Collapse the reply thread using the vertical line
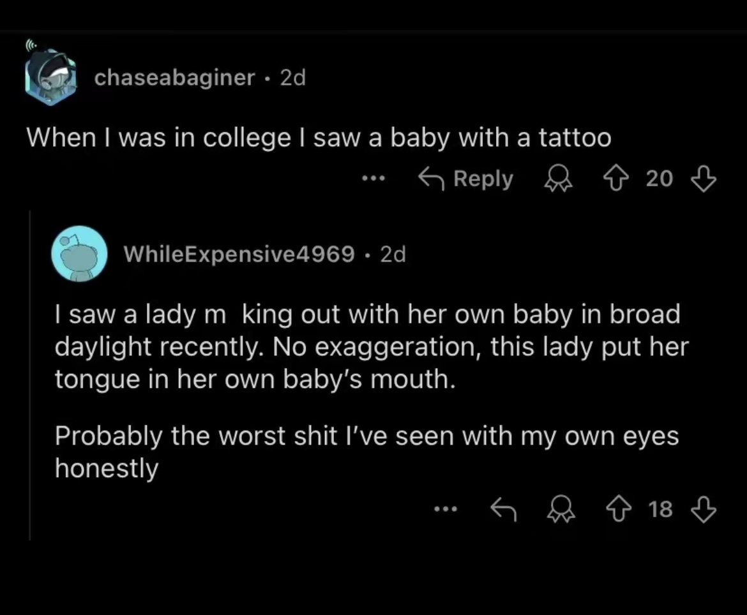Screen dimensions: 747x615 30,376
